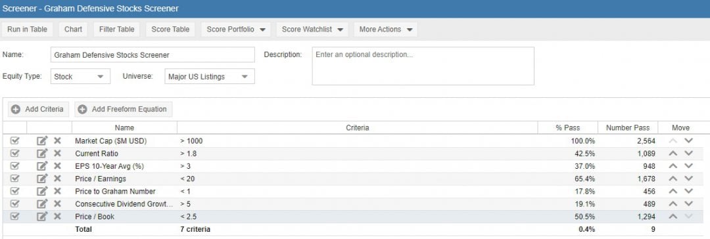Click the Total '7 criteria' text
The height and width of the screenshot is (239, 710).
[195, 229]
